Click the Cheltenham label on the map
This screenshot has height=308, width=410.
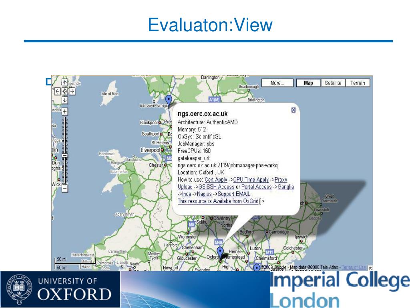pos(193,247)
